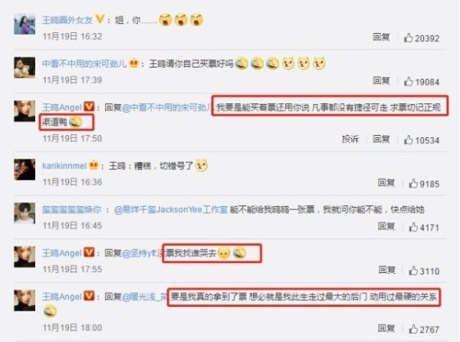Reply to karikinnmel's comment

point(386,183)
